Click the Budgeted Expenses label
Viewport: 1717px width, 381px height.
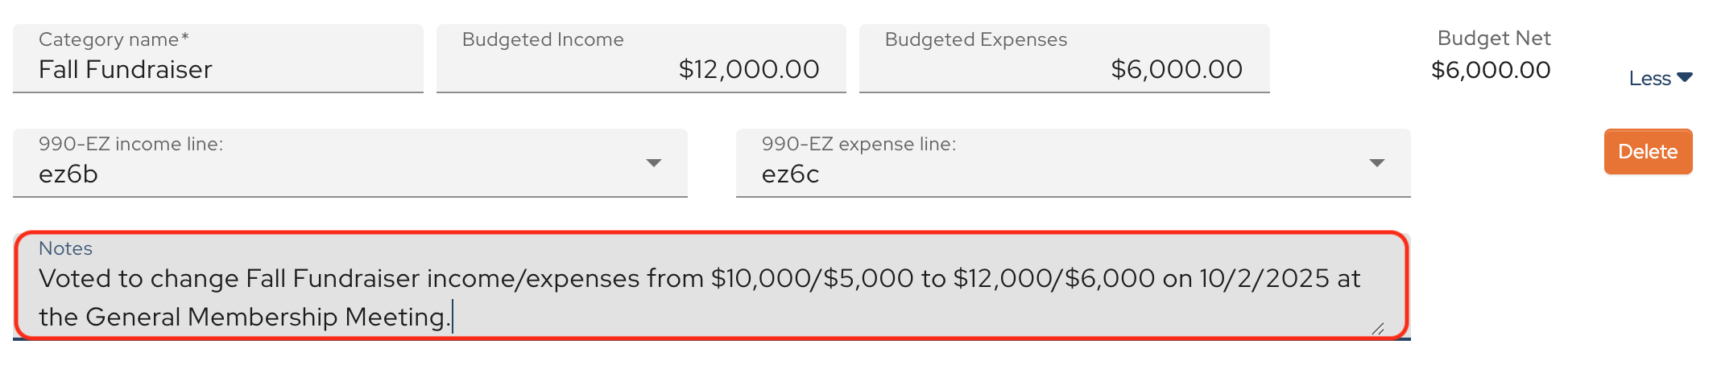pos(975,39)
